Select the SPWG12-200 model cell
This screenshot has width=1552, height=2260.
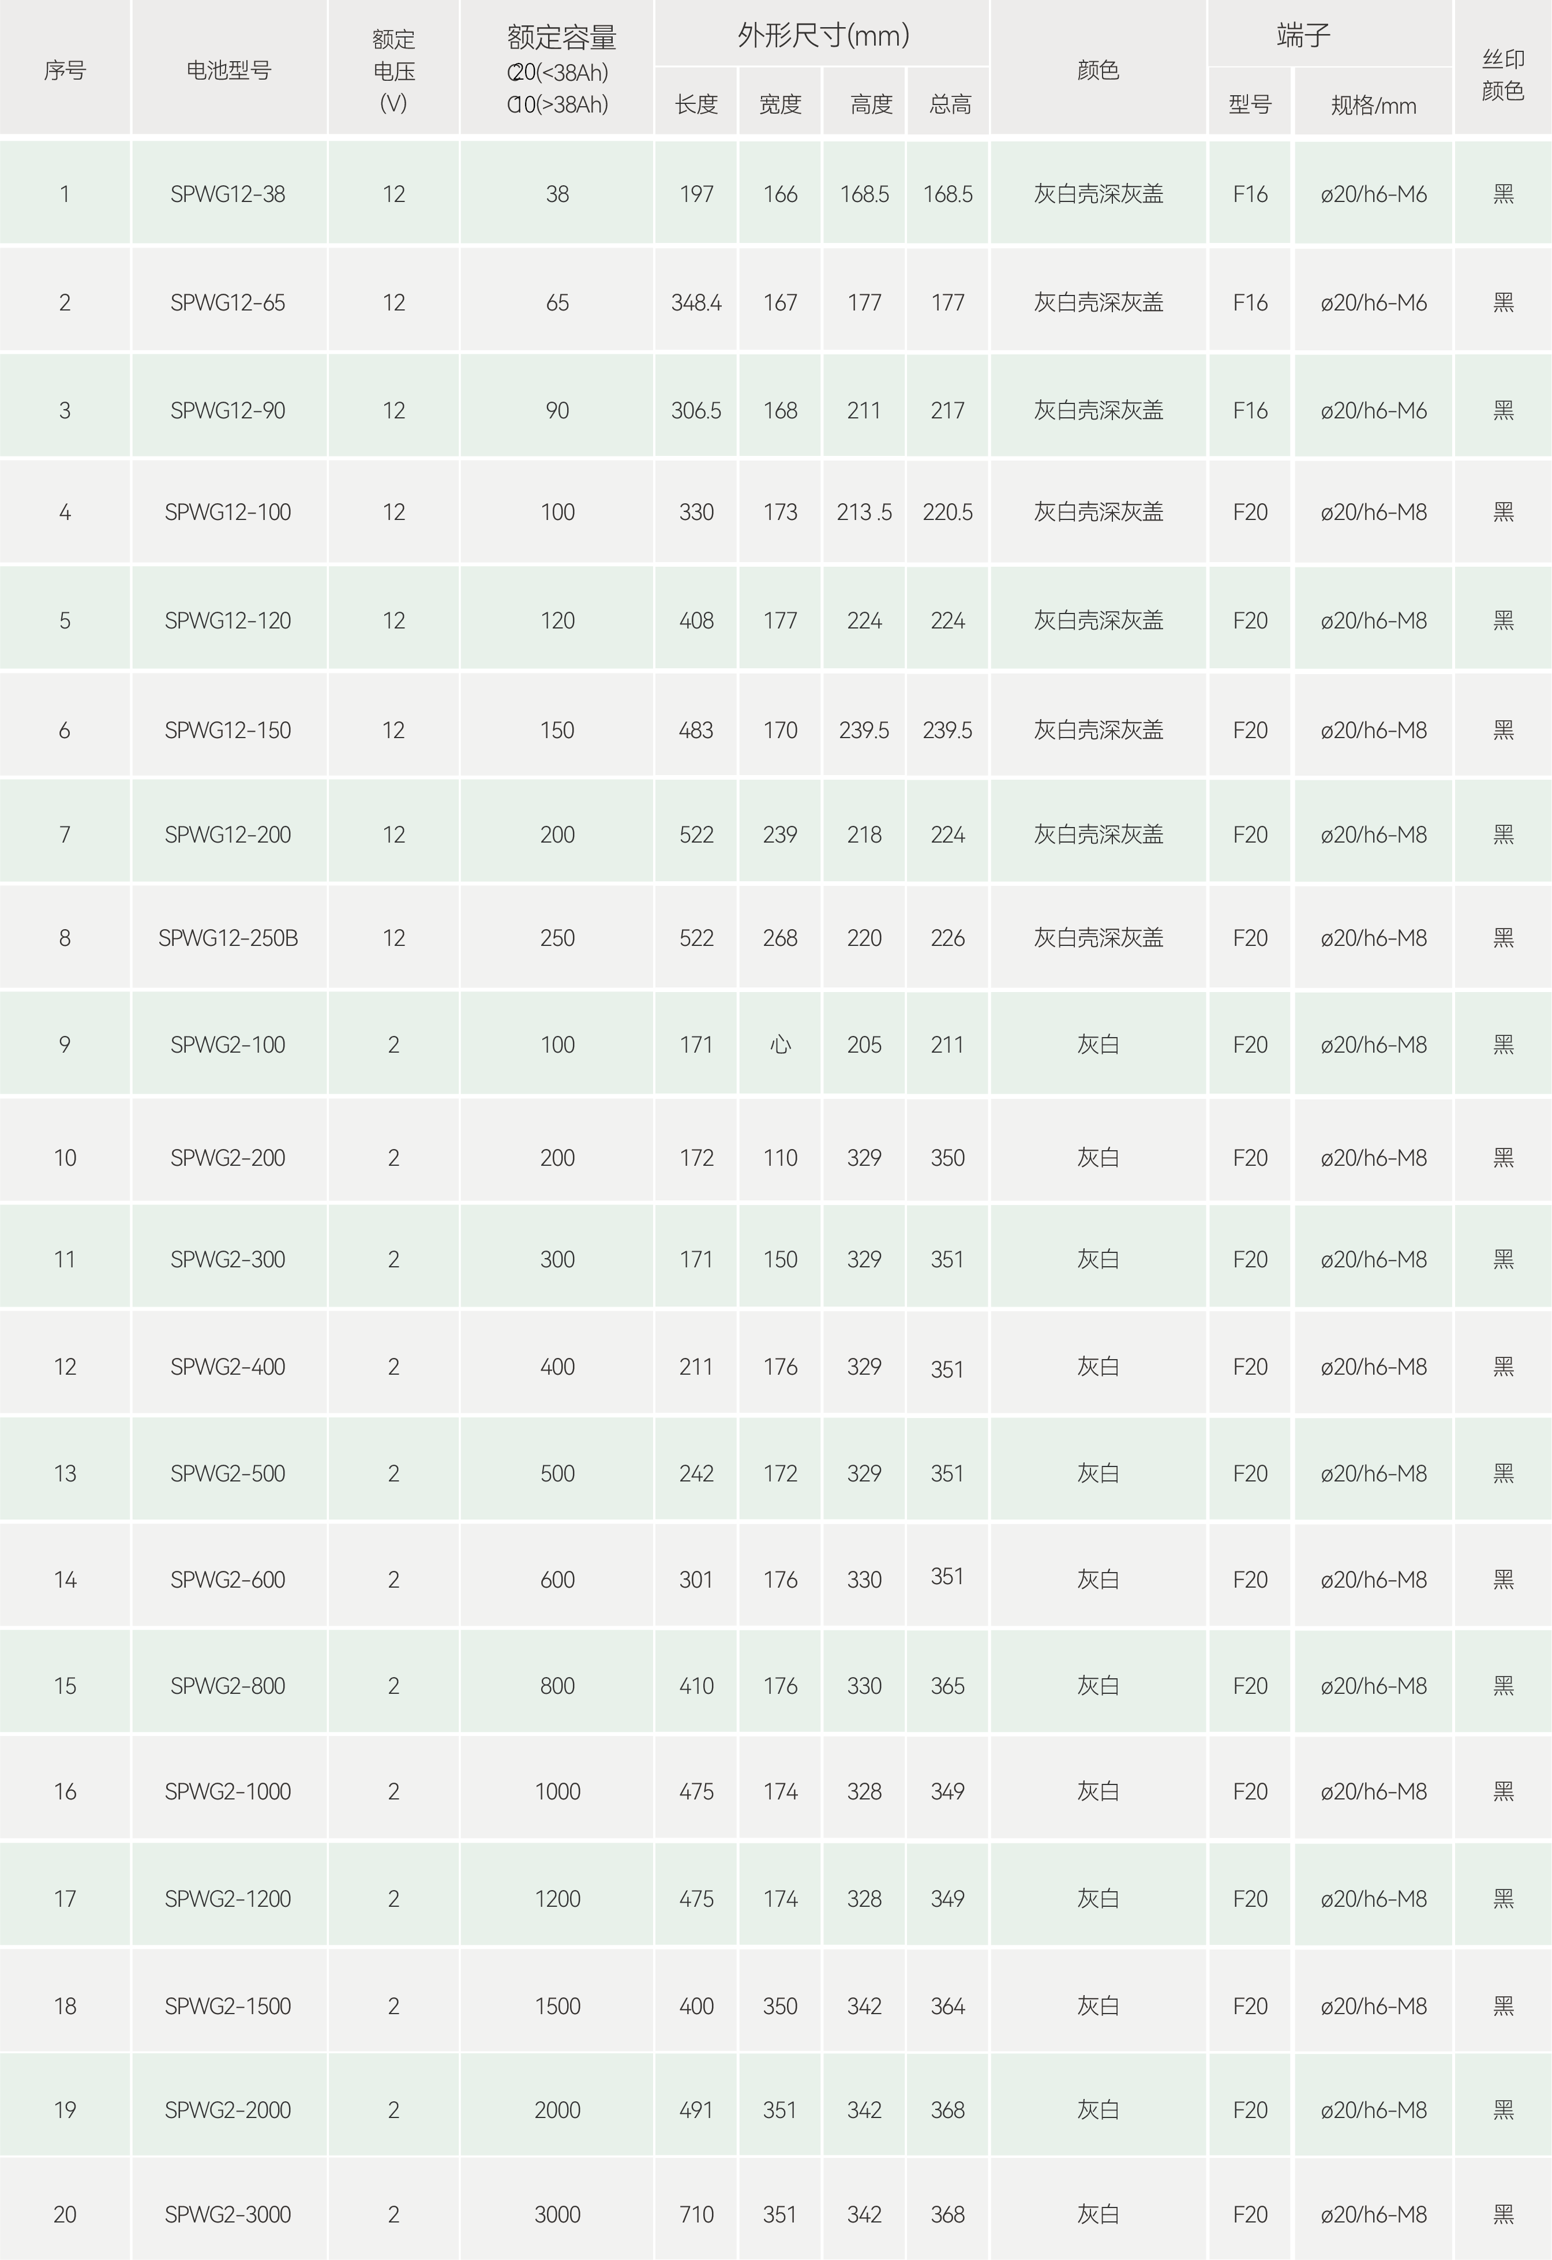pos(227,835)
